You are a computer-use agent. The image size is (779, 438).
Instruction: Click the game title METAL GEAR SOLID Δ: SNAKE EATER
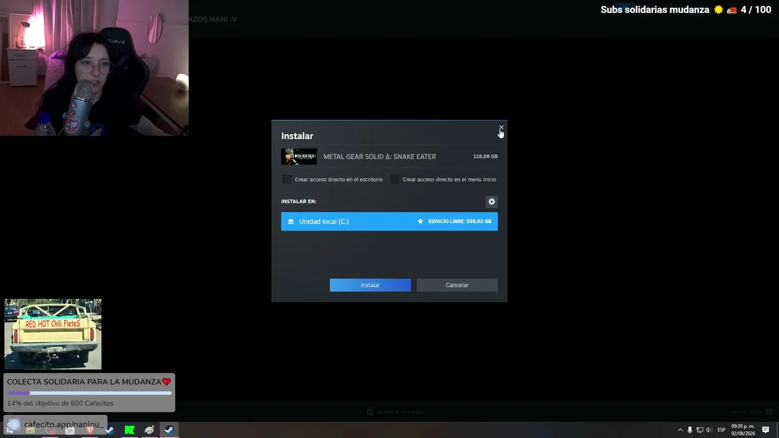(380, 156)
